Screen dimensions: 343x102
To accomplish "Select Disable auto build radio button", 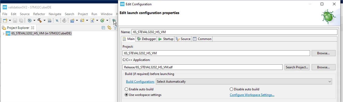I will [244, 89].
